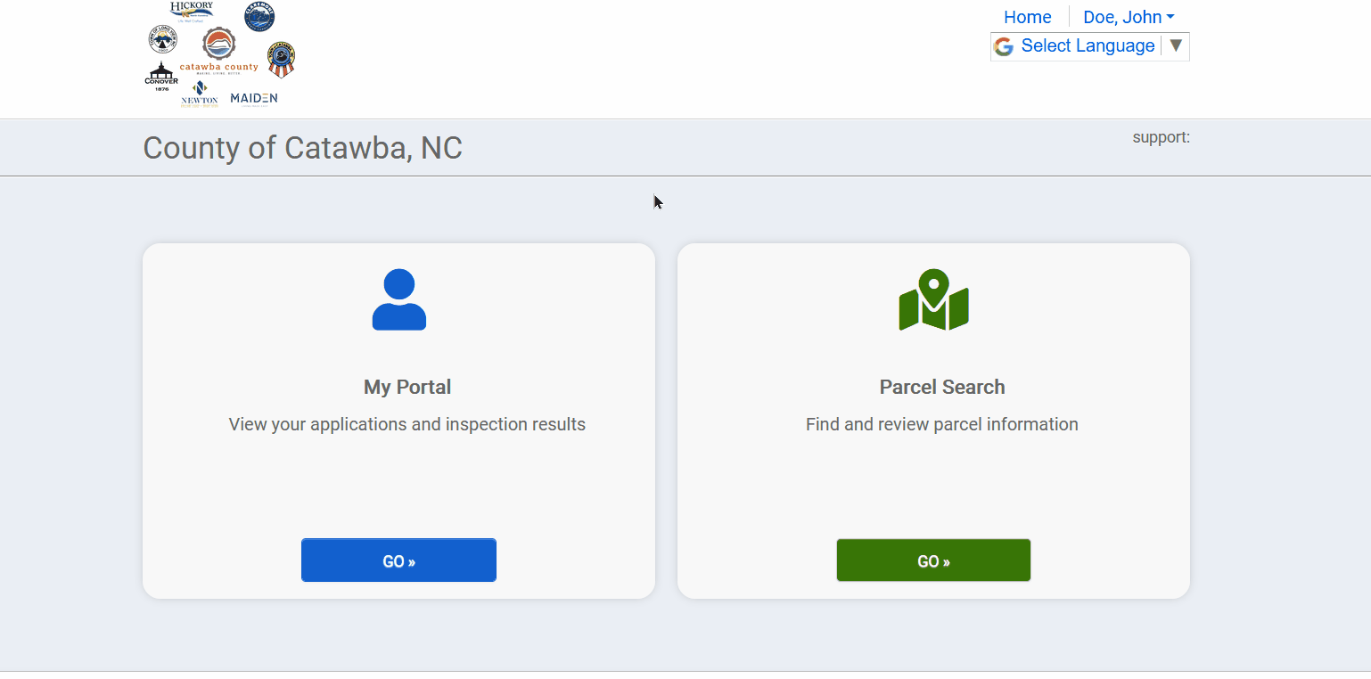This screenshot has height=679, width=1371.
Task: Click the Newton city logo
Action: click(x=199, y=94)
